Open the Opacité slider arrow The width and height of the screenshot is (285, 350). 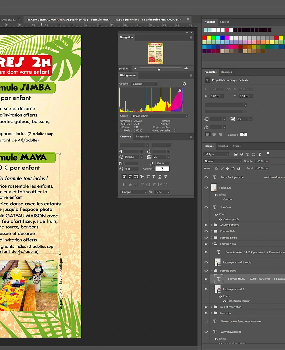267,161
